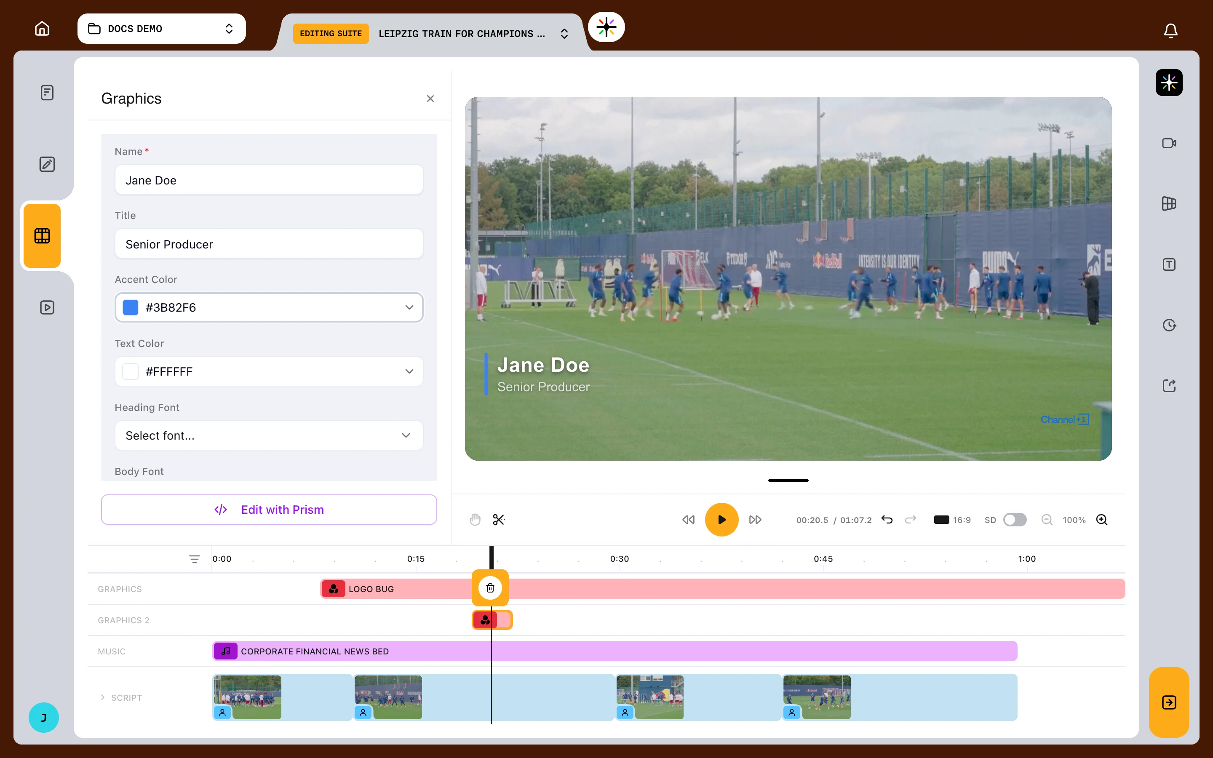Open the Text Color dropdown
1213x758 pixels.
tap(269, 371)
